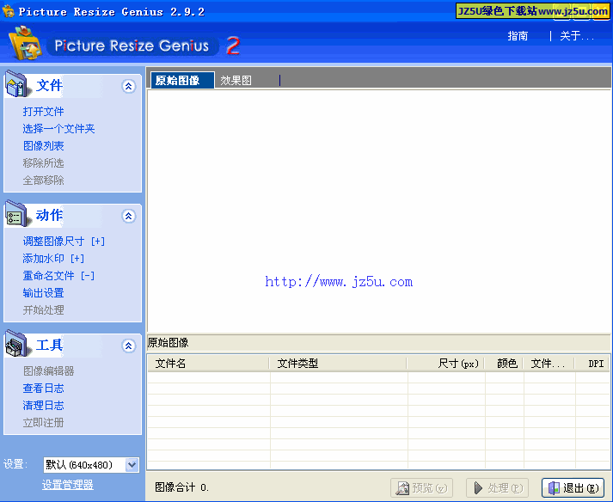Open the 关于... about menu
Screen dimensions: 613x502
[x=577, y=36]
